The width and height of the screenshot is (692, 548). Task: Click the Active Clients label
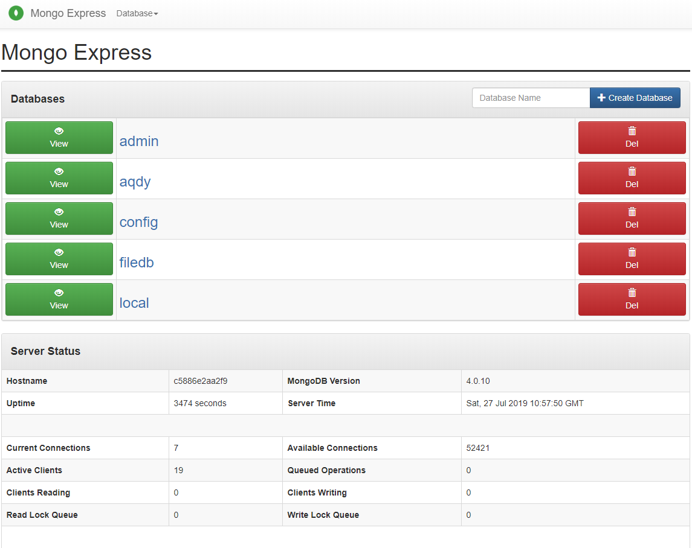click(x=34, y=470)
